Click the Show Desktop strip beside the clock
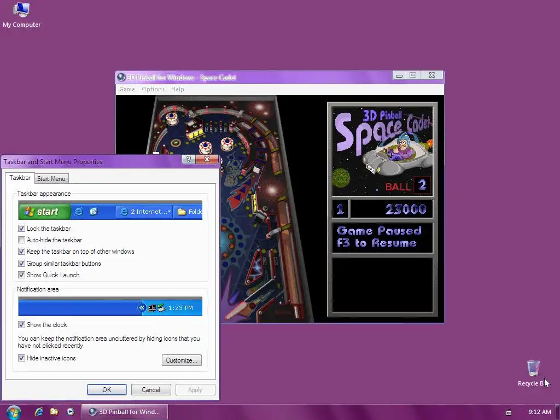Image resolution: width=560 pixels, height=420 pixels. tap(557, 412)
